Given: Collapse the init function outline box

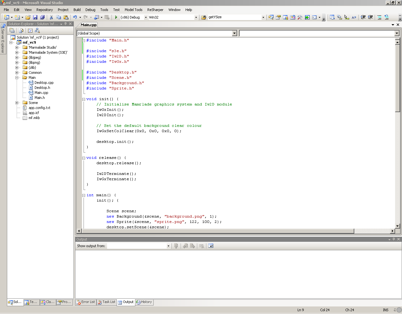Looking at the screenshot, I should pyautogui.click(x=84, y=99).
